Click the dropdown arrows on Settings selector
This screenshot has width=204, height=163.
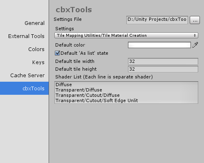pos(195,36)
